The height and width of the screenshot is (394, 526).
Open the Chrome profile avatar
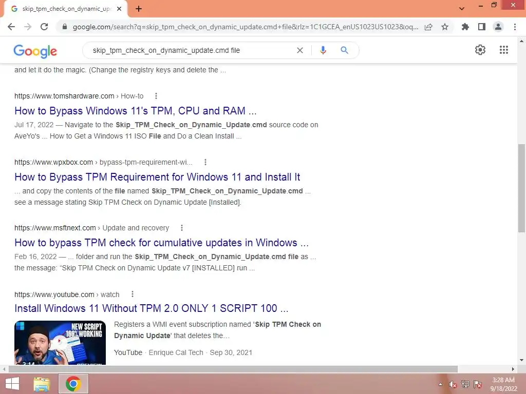point(498,27)
